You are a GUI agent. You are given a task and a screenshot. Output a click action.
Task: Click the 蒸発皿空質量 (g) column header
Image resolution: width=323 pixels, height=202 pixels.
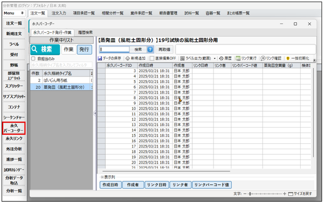click(x=281, y=66)
